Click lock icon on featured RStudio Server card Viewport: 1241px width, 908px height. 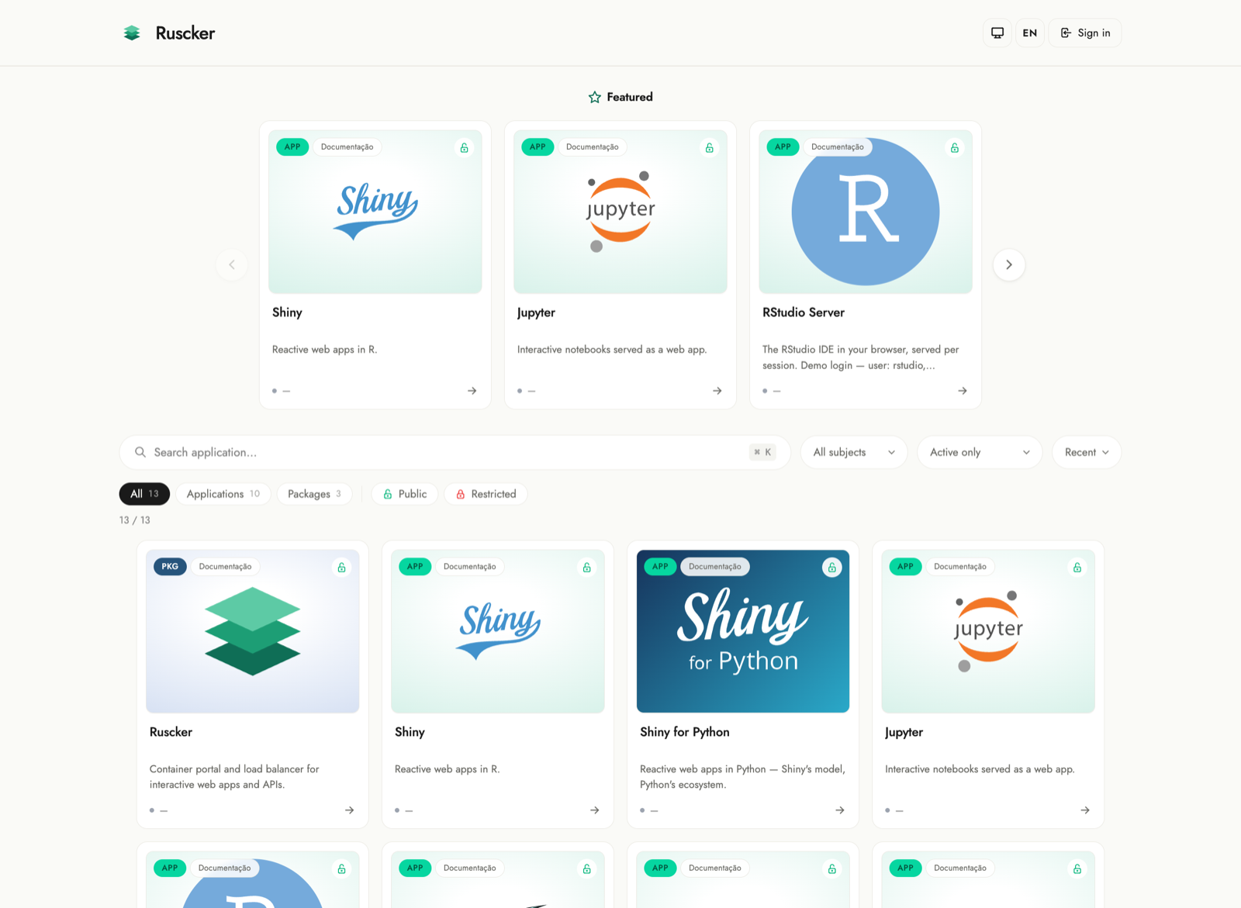[x=955, y=147]
